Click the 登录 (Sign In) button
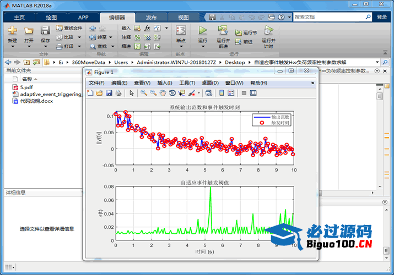This screenshot has height=275, width=394. pos(382,17)
